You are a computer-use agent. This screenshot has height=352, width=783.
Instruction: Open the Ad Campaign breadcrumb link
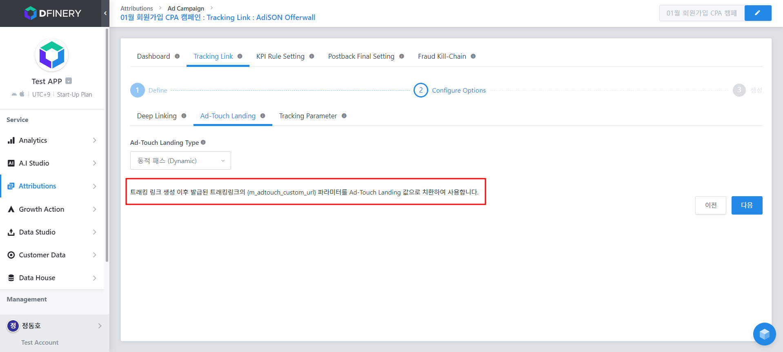click(186, 8)
